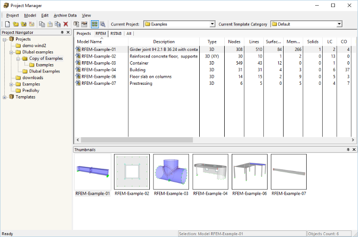
Task: Select the RFEM-Example-07 beam thumbnail
Action: tap(289, 172)
